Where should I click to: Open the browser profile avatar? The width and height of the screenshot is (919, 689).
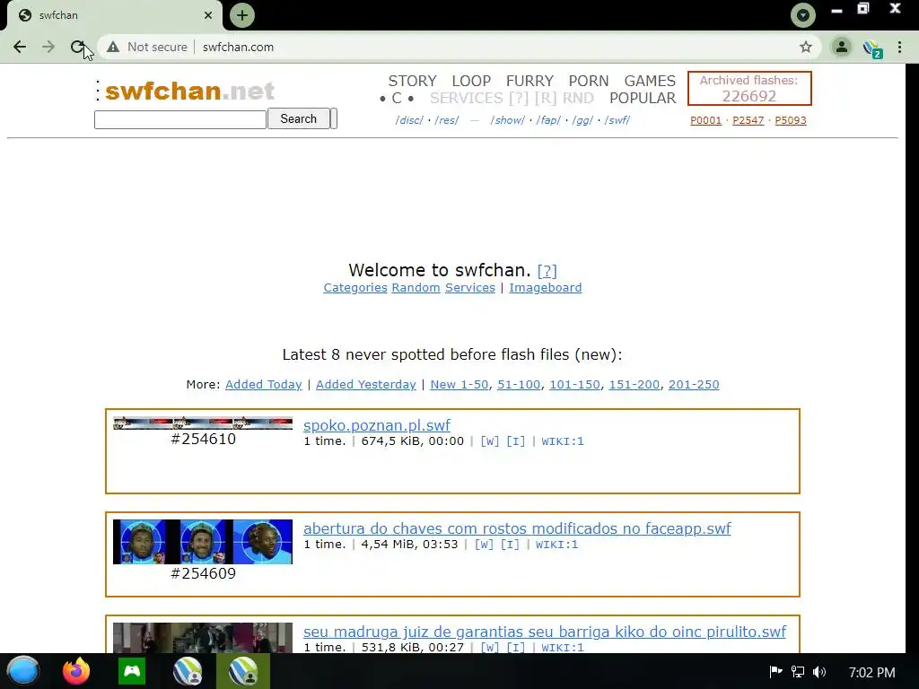point(842,47)
